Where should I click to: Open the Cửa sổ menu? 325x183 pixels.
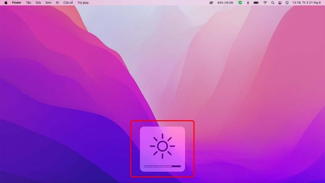67,3
